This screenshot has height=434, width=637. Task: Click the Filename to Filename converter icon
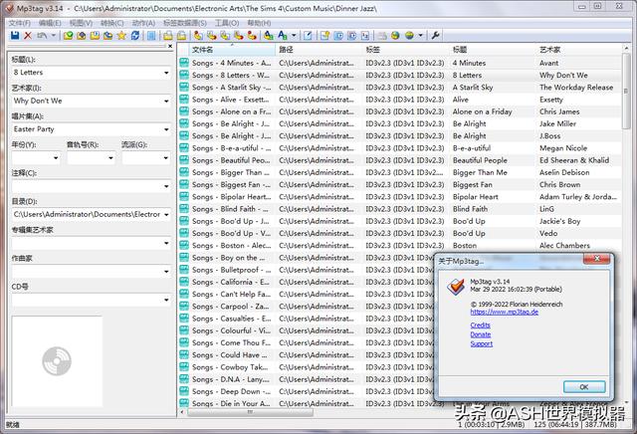[225, 36]
